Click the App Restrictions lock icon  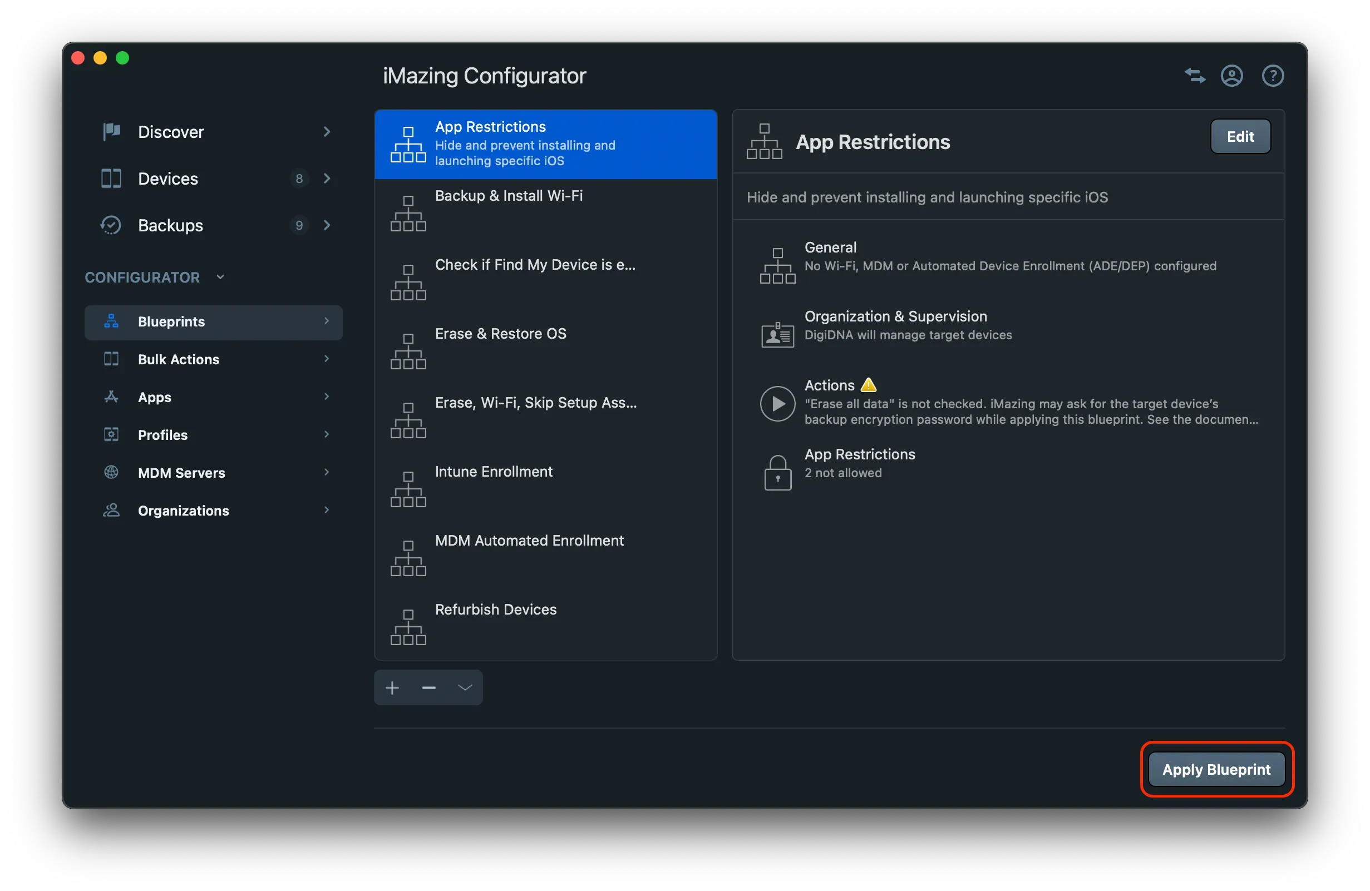777,472
